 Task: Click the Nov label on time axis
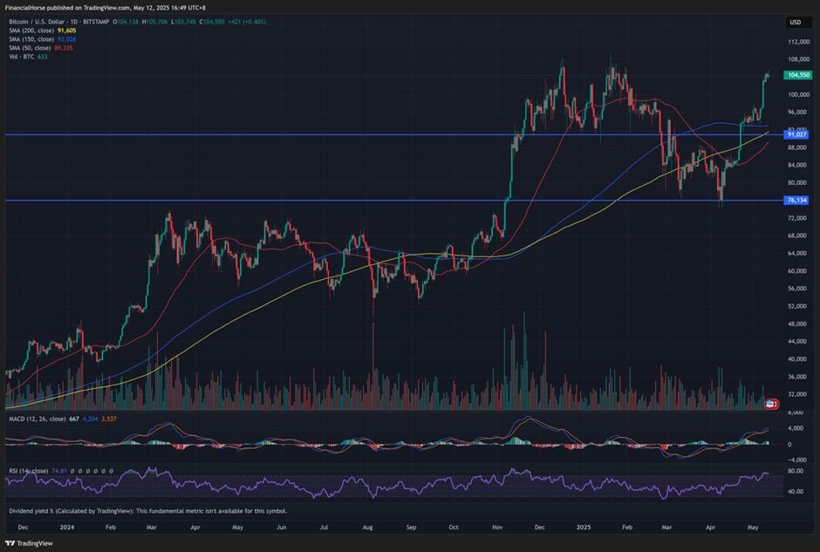click(x=497, y=528)
